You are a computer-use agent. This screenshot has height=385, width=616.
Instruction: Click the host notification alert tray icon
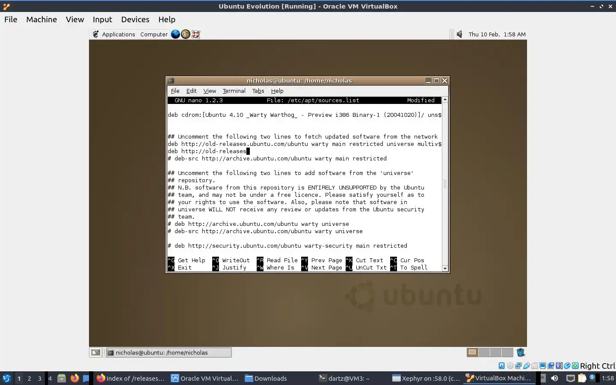click(x=592, y=378)
